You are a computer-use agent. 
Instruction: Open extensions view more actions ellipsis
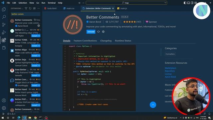tap(39, 8)
